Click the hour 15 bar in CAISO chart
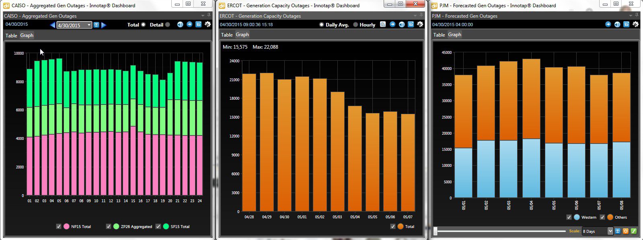Viewport: 643px width, 240px height. click(x=133, y=130)
